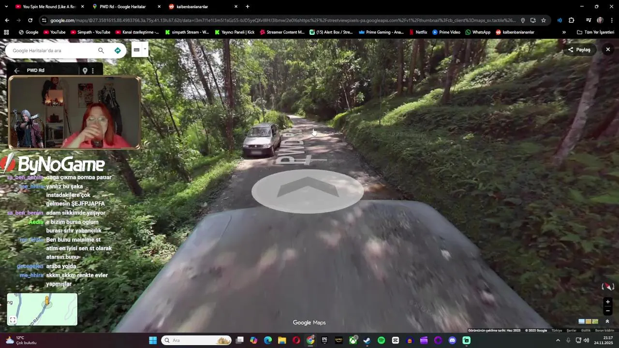
Task: Open the minimap in the bottom-left corner
Action: click(42, 309)
